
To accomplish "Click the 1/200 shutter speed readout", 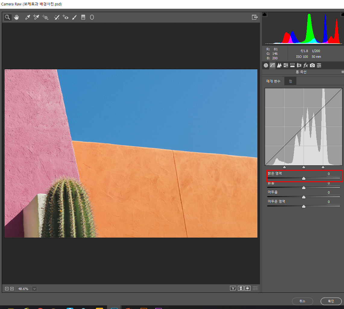I will pyautogui.click(x=316, y=51).
